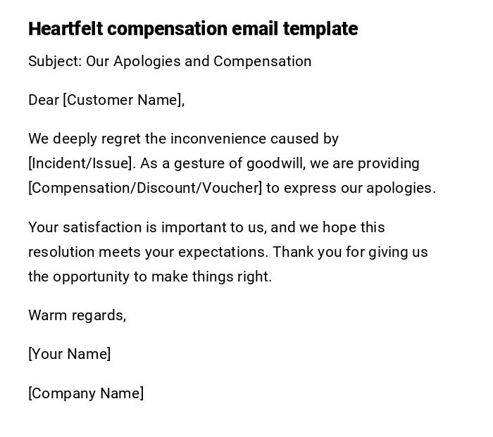Click the [Company Name] placeholder
The width and height of the screenshot is (493, 437).
[86, 393]
